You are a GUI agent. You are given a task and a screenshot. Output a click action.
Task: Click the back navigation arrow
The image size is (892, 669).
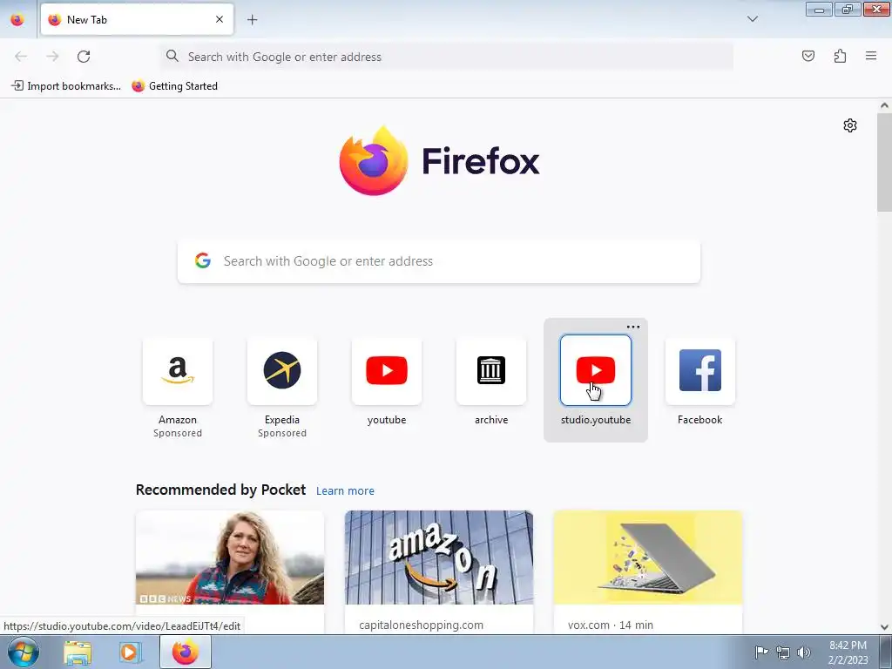click(x=21, y=57)
